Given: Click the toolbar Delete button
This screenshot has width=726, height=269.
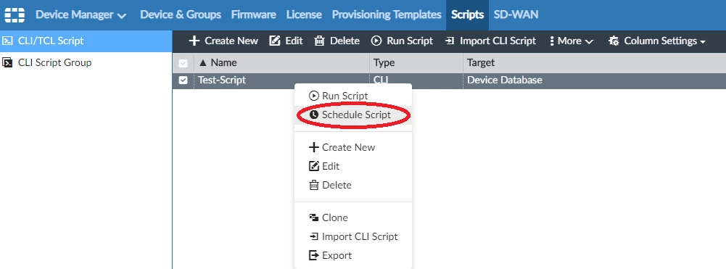Looking at the screenshot, I should coord(337,41).
